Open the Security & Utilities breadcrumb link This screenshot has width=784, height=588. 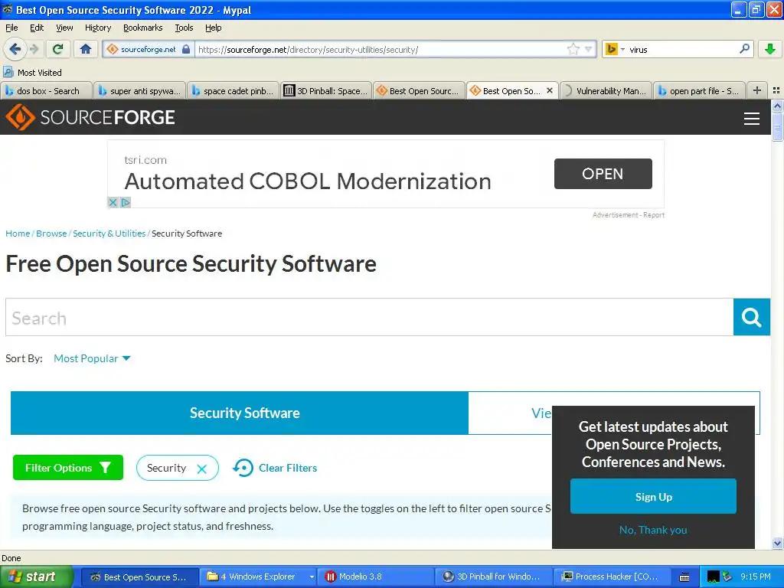(x=109, y=234)
